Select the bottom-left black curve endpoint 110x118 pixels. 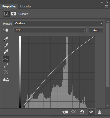pos(21,108)
